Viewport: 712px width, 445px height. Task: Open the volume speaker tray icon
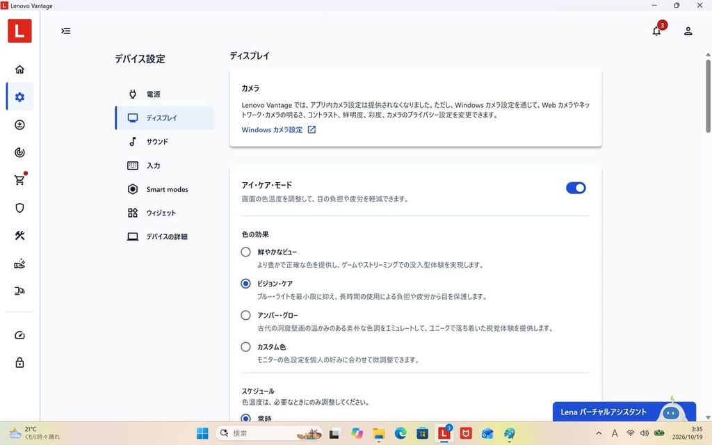(644, 433)
